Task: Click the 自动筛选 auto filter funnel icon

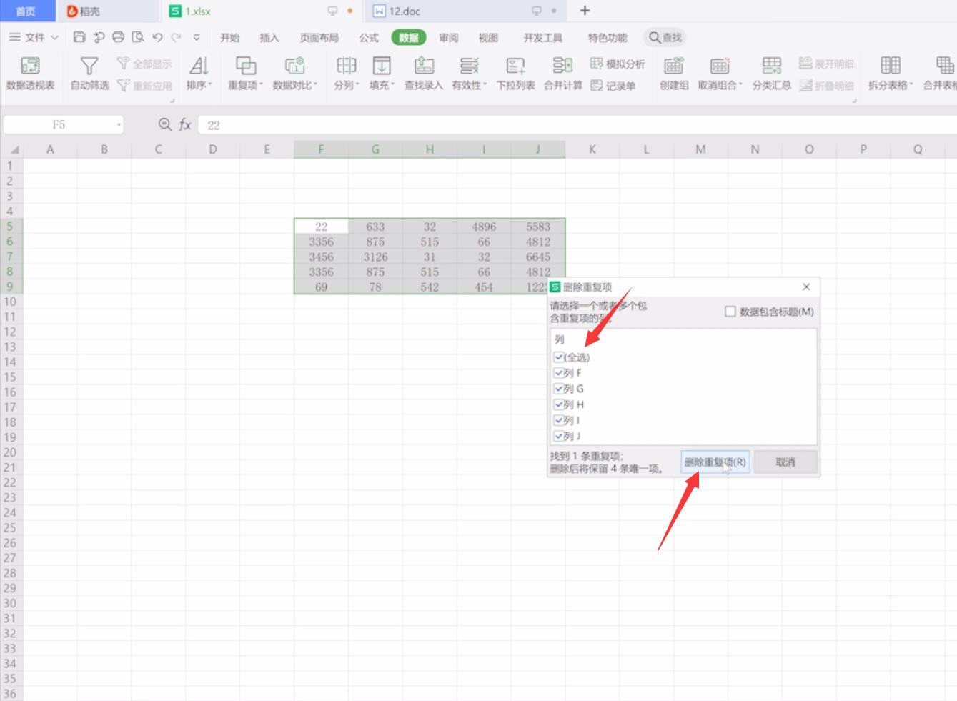Action: 89,66
